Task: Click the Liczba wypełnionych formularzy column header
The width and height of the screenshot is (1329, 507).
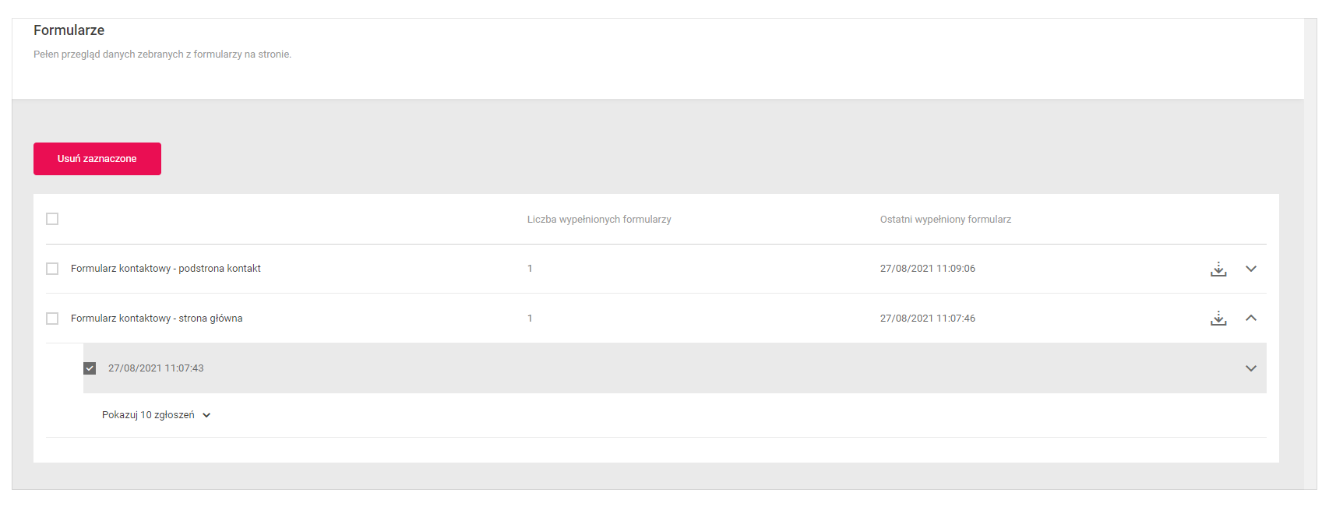Action: tap(599, 220)
